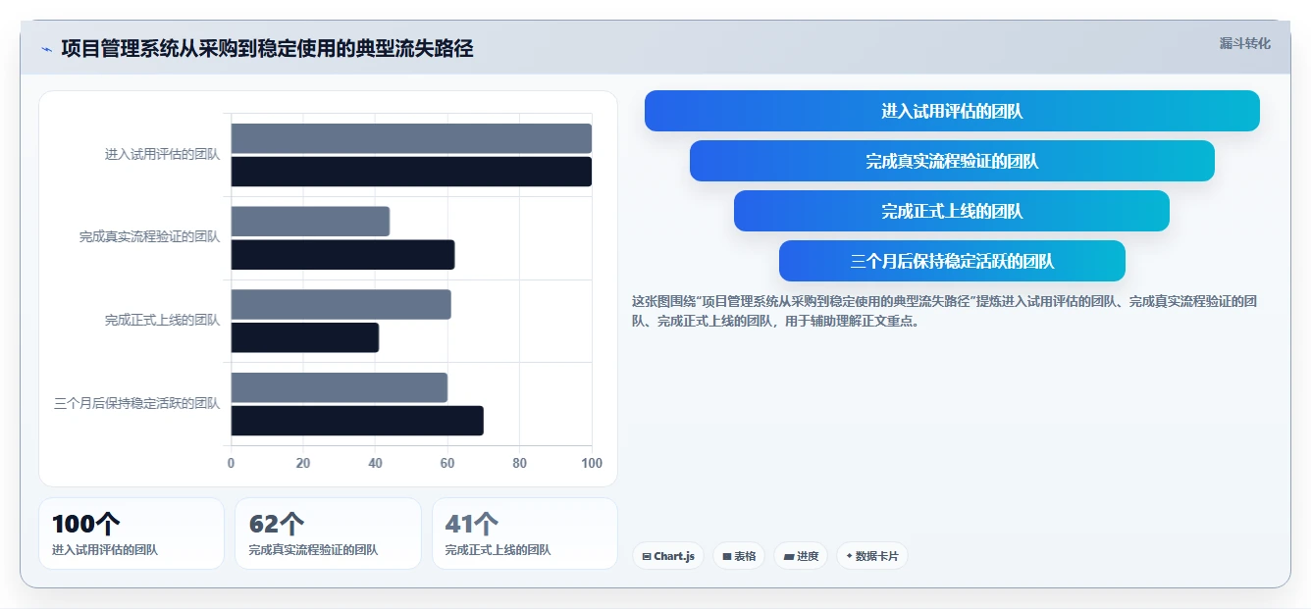Viewport: 1311px width, 609px height.
Task: Select the 完成真实流程验证的团队 funnel stage
Action: [x=952, y=161]
